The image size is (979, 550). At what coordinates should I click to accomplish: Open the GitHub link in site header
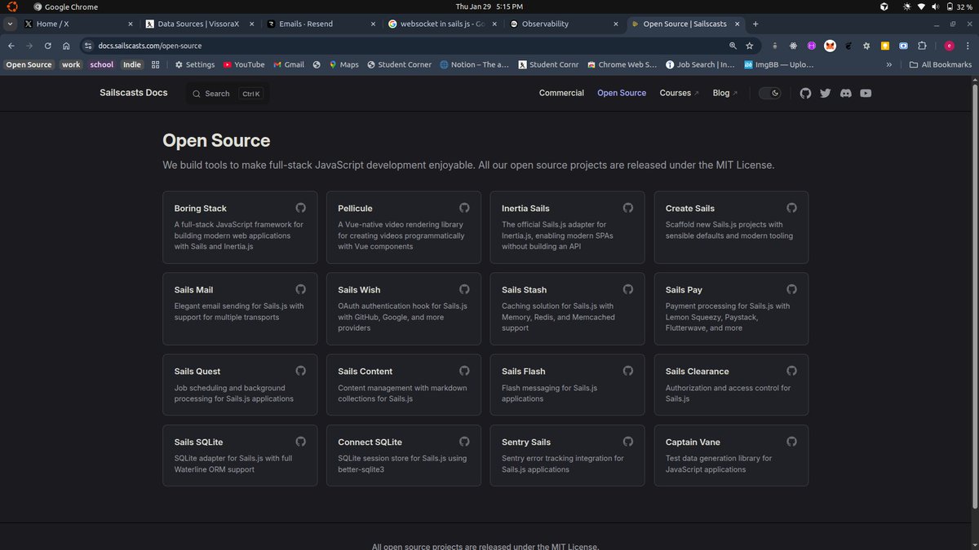[x=805, y=93]
